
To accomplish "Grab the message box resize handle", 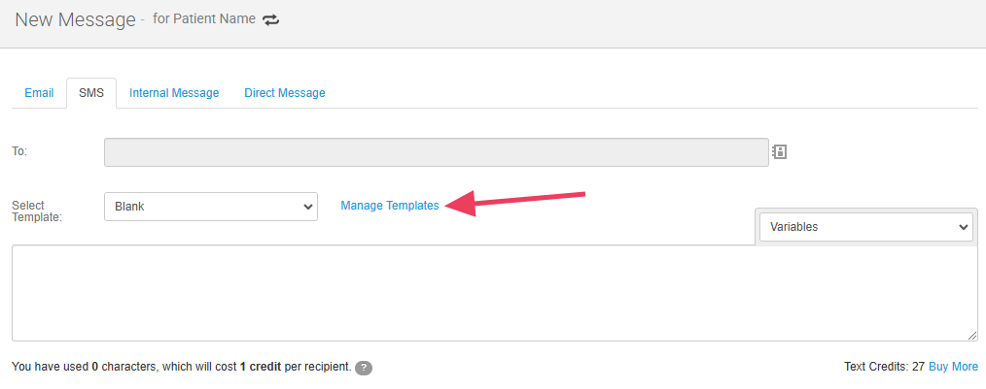I will tap(971, 335).
